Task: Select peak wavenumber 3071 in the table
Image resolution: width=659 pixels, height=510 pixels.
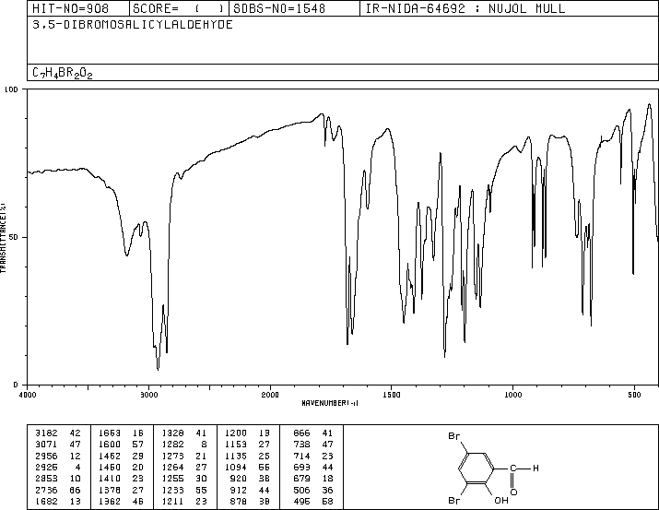Action: (x=46, y=445)
